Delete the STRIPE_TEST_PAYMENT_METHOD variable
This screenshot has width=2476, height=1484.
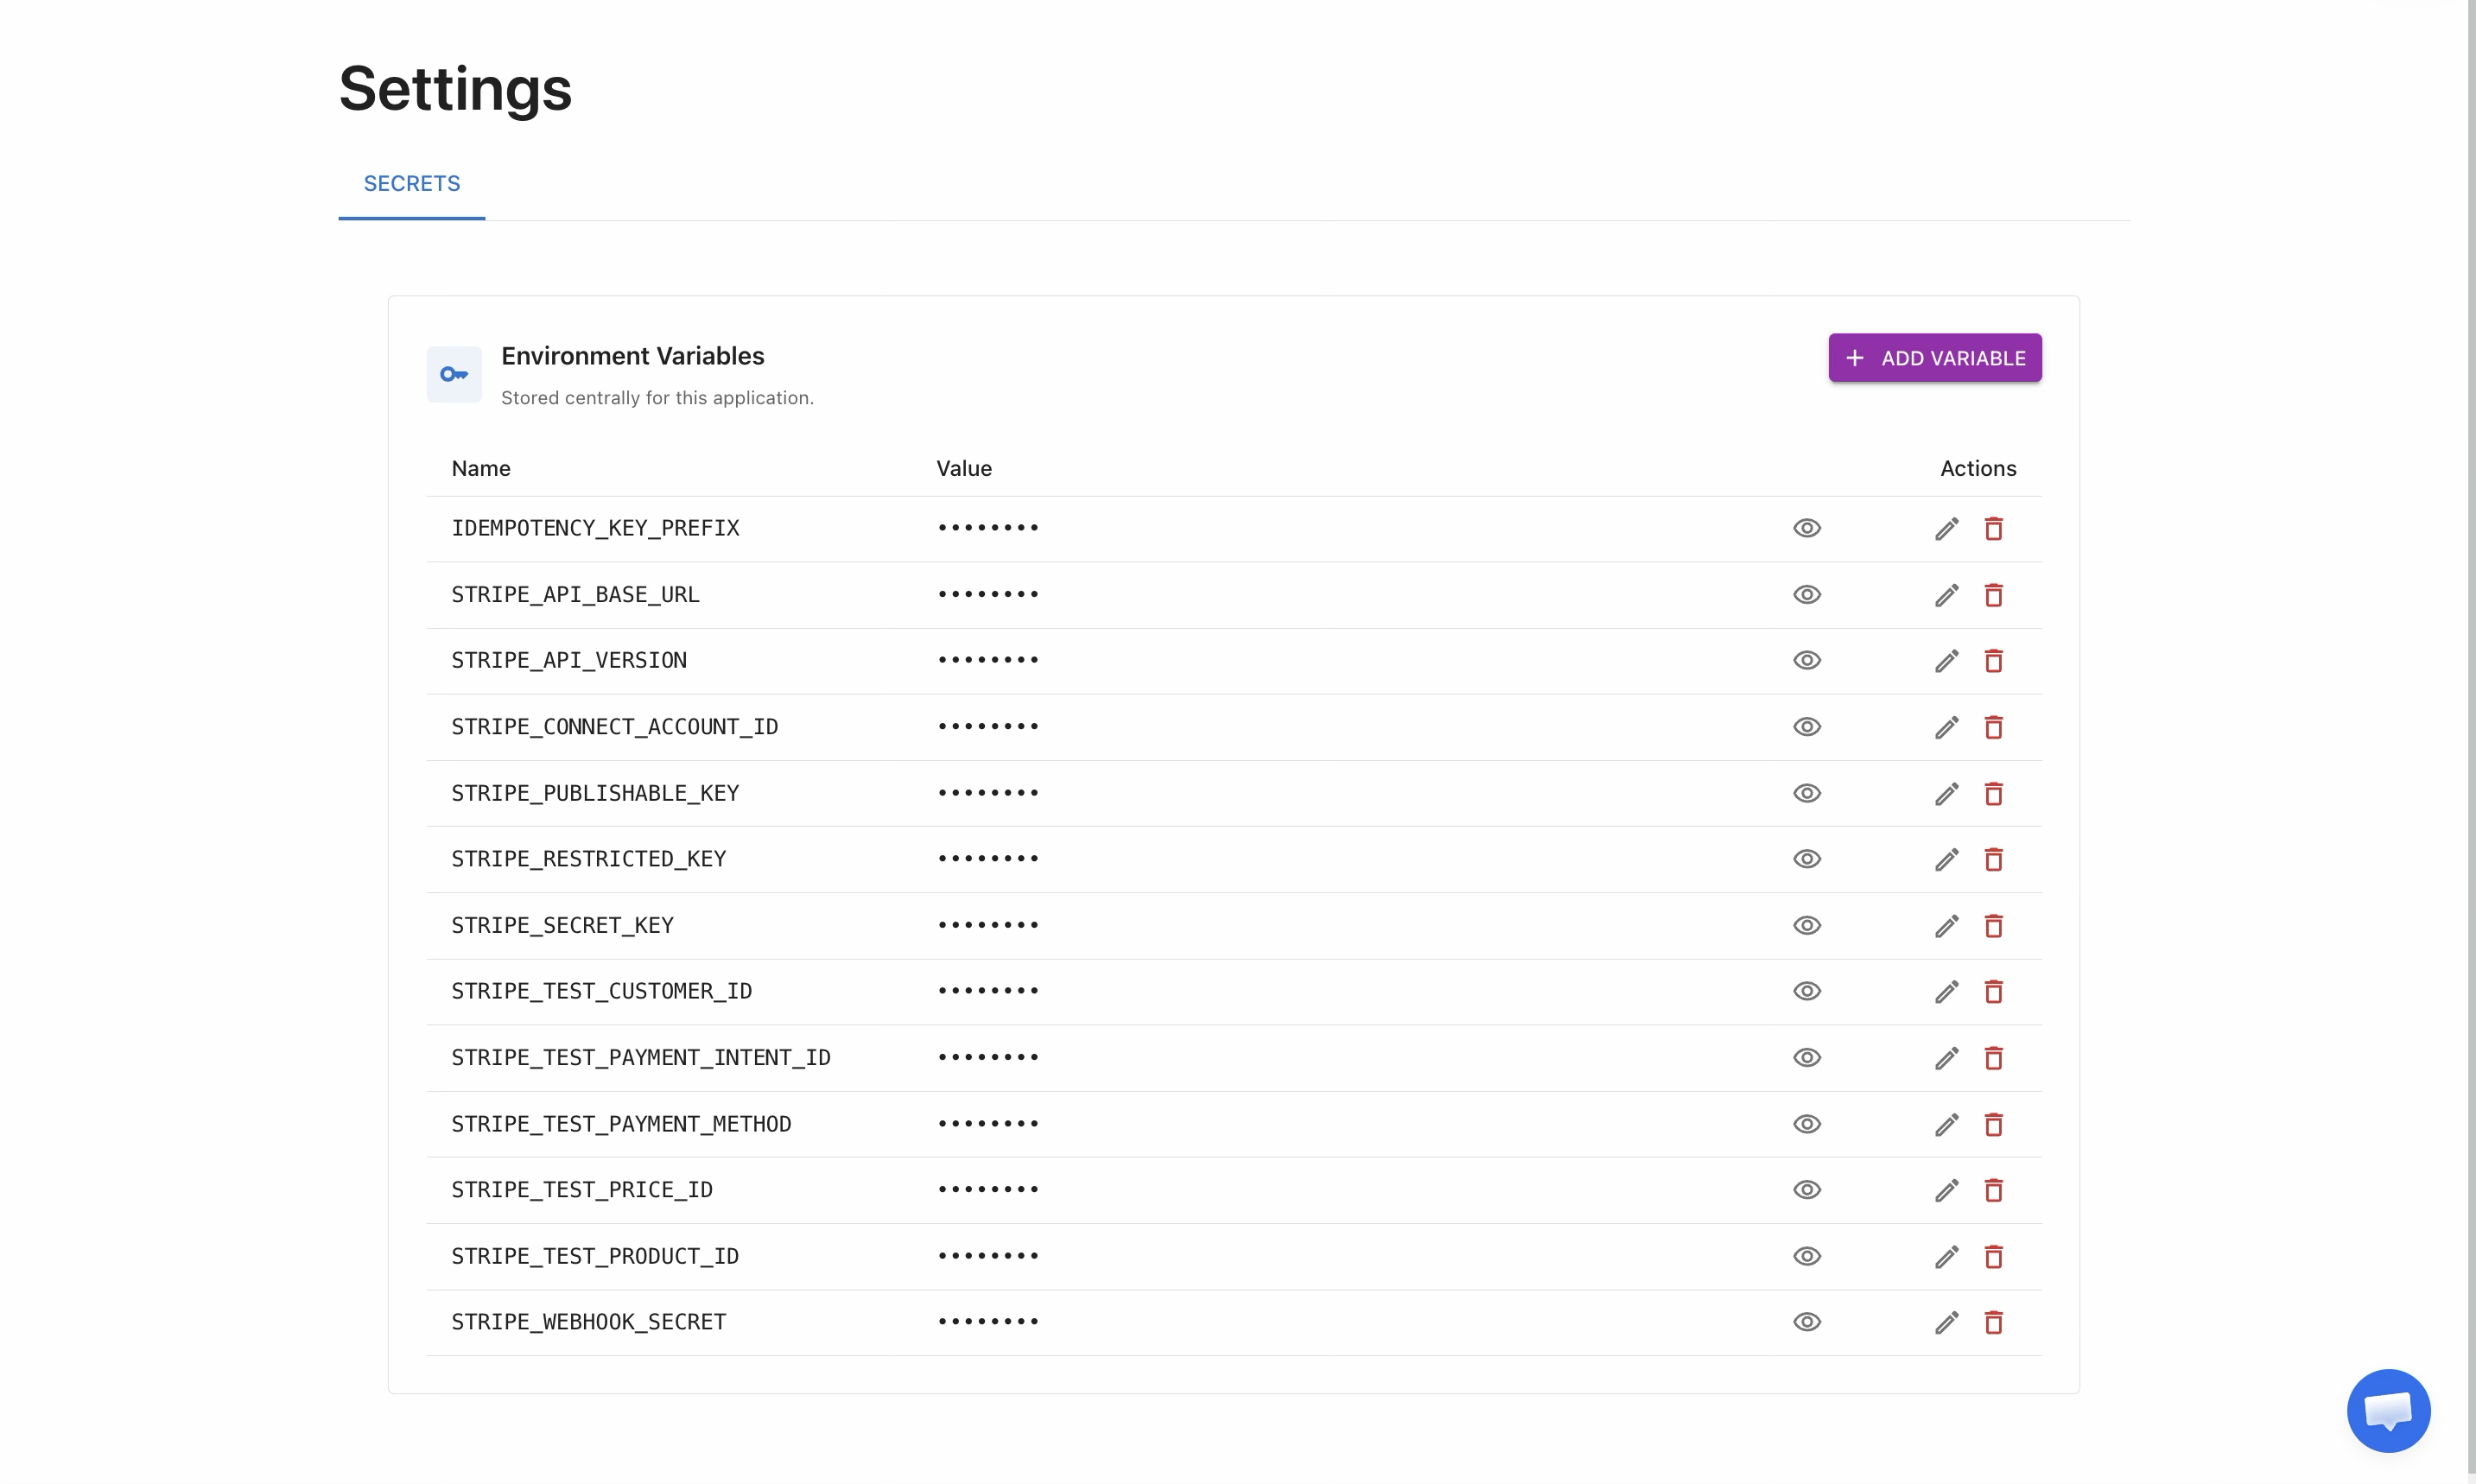(x=1993, y=1125)
